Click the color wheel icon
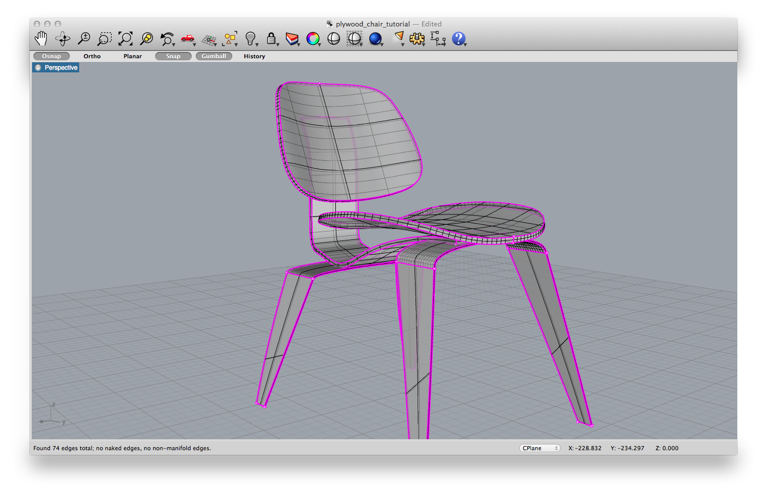Screen dimensions: 767x496 point(313,39)
